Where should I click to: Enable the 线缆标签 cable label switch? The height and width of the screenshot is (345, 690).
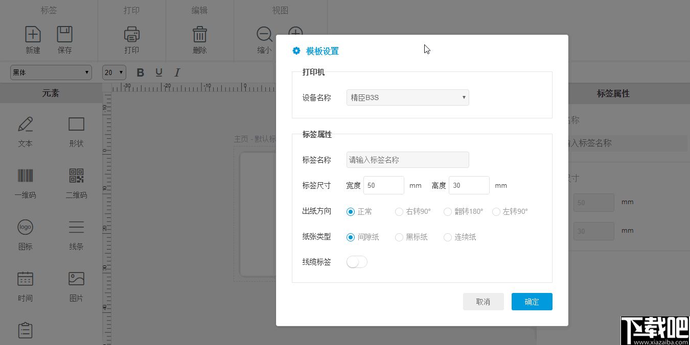click(x=357, y=262)
